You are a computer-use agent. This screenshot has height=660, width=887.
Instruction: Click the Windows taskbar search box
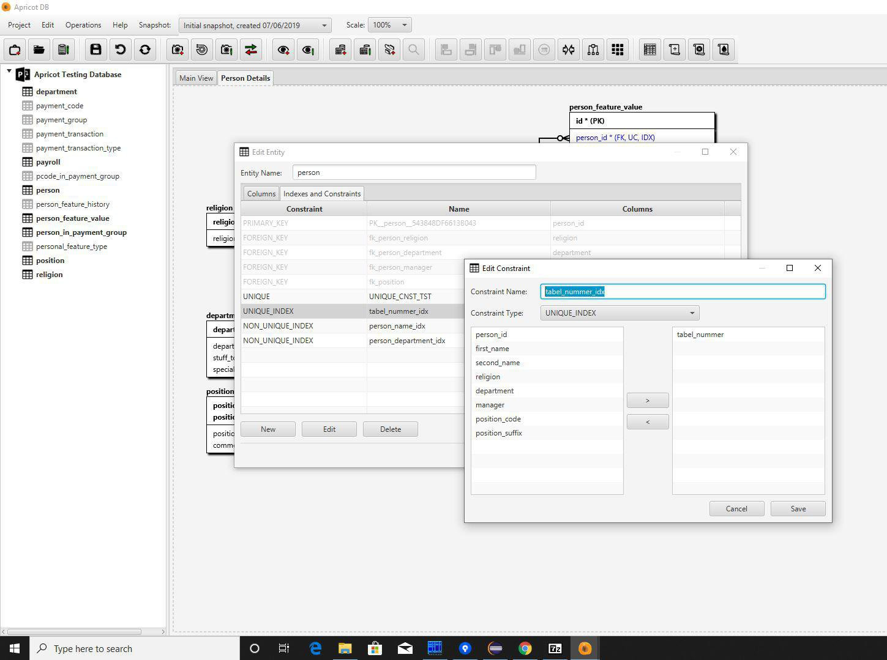[135, 648]
